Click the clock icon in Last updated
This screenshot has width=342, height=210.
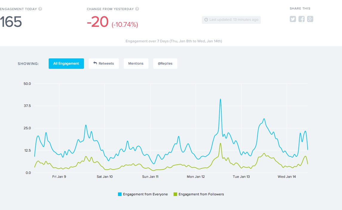[206, 20]
